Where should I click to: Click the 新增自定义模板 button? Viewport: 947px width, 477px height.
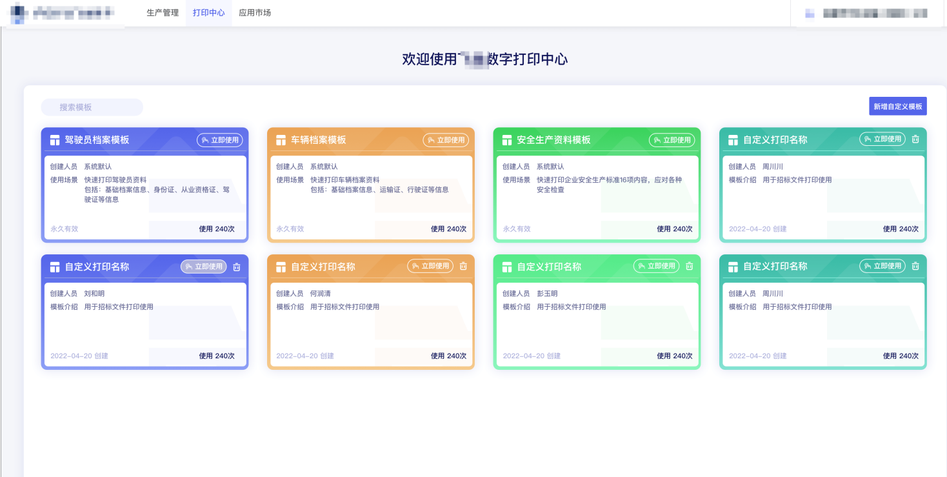(897, 107)
